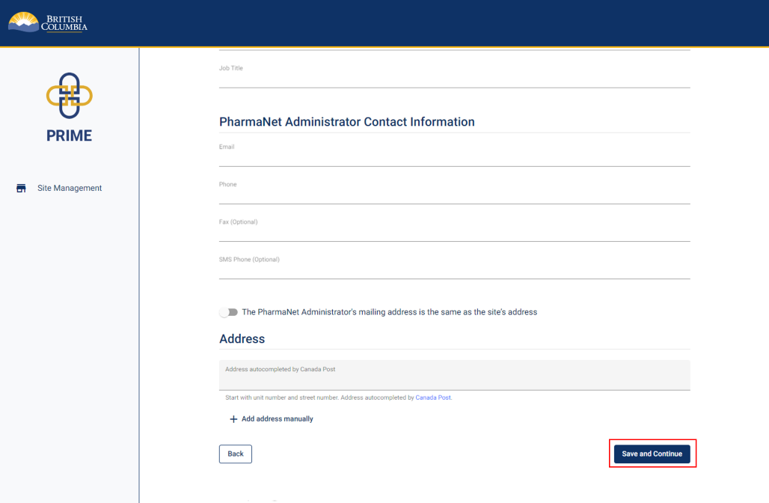The height and width of the screenshot is (503, 769).
Task: Click the PRIME logo in sidebar
Action: pyautogui.click(x=70, y=96)
